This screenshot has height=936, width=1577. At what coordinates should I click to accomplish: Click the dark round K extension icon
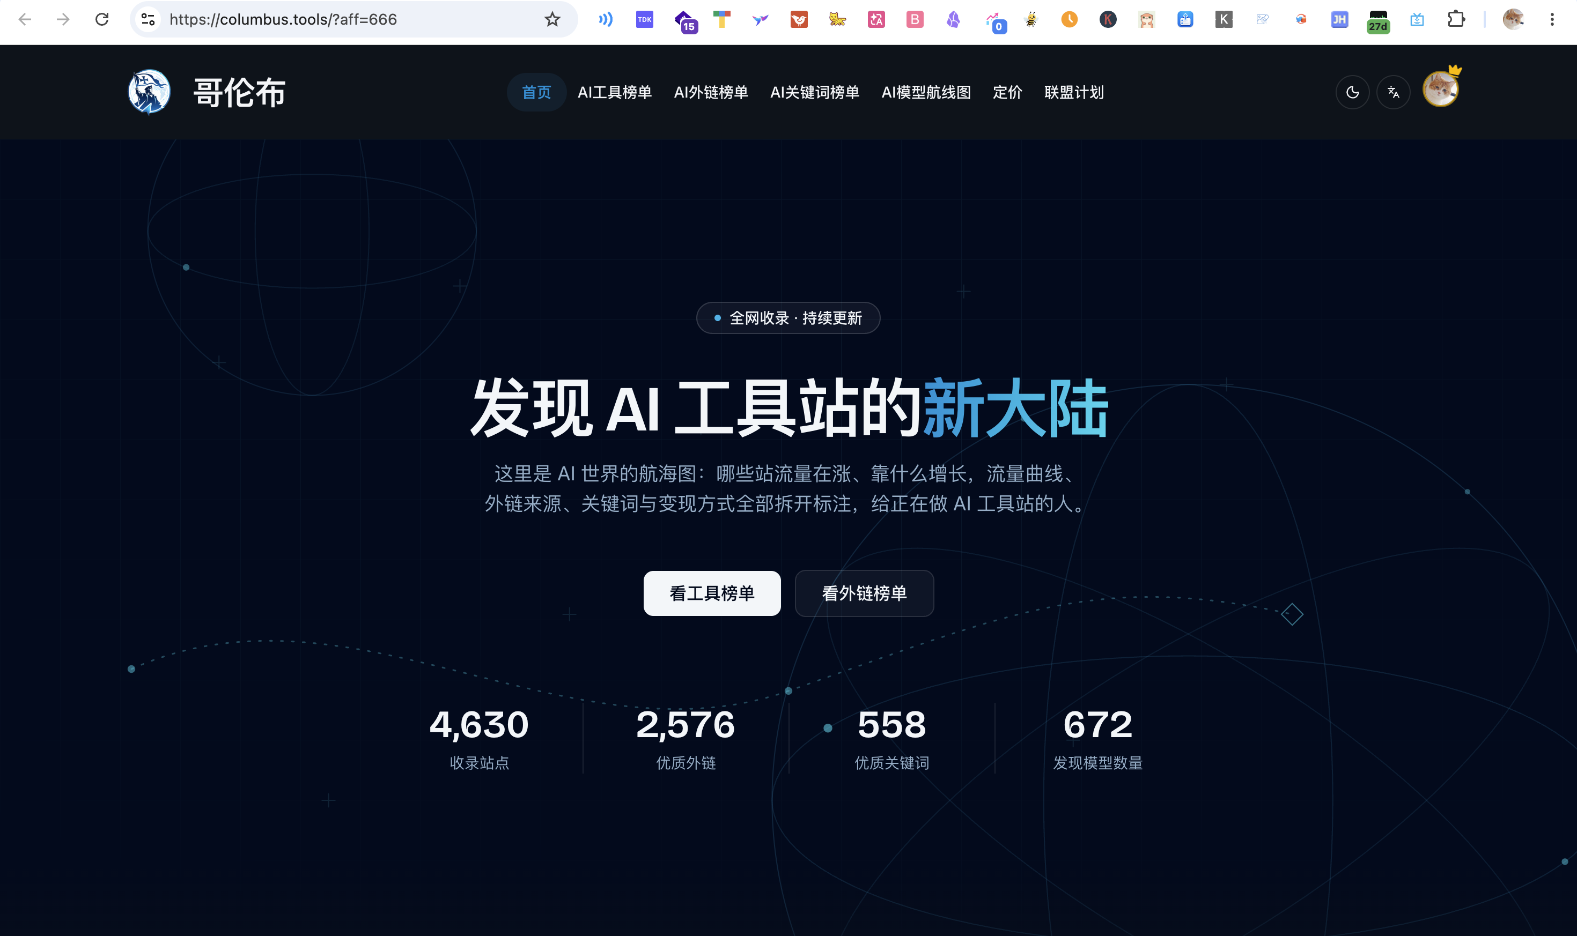coord(1108,19)
